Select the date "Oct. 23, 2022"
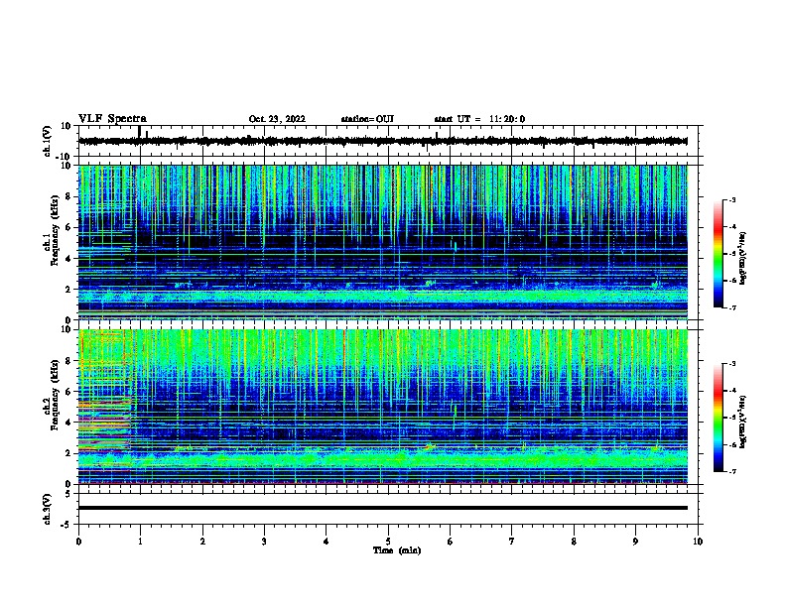The image size is (786, 607). pyautogui.click(x=277, y=119)
